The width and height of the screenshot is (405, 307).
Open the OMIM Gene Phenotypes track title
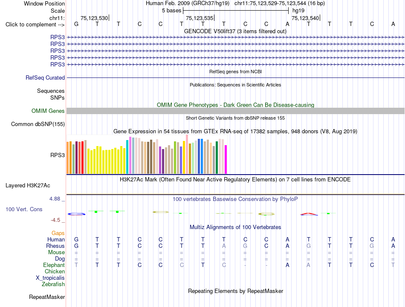point(235,105)
